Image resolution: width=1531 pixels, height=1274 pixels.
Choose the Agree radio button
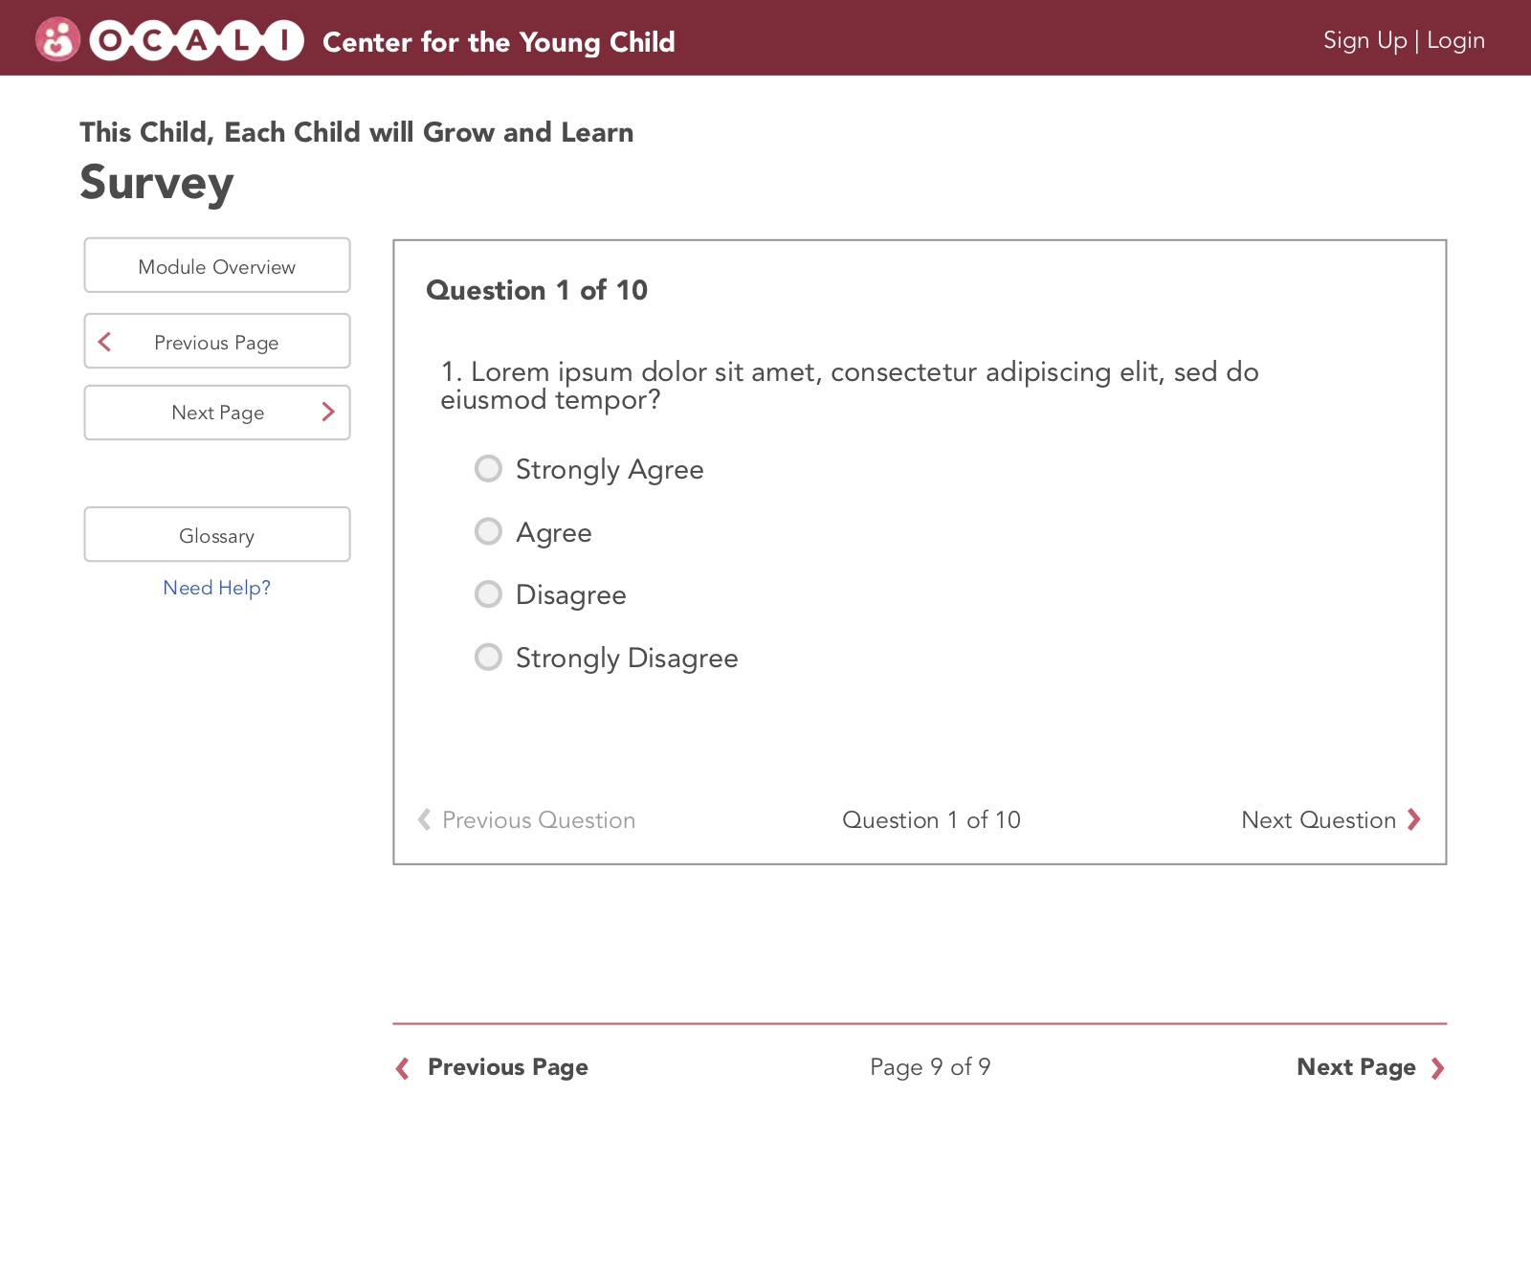click(x=488, y=531)
